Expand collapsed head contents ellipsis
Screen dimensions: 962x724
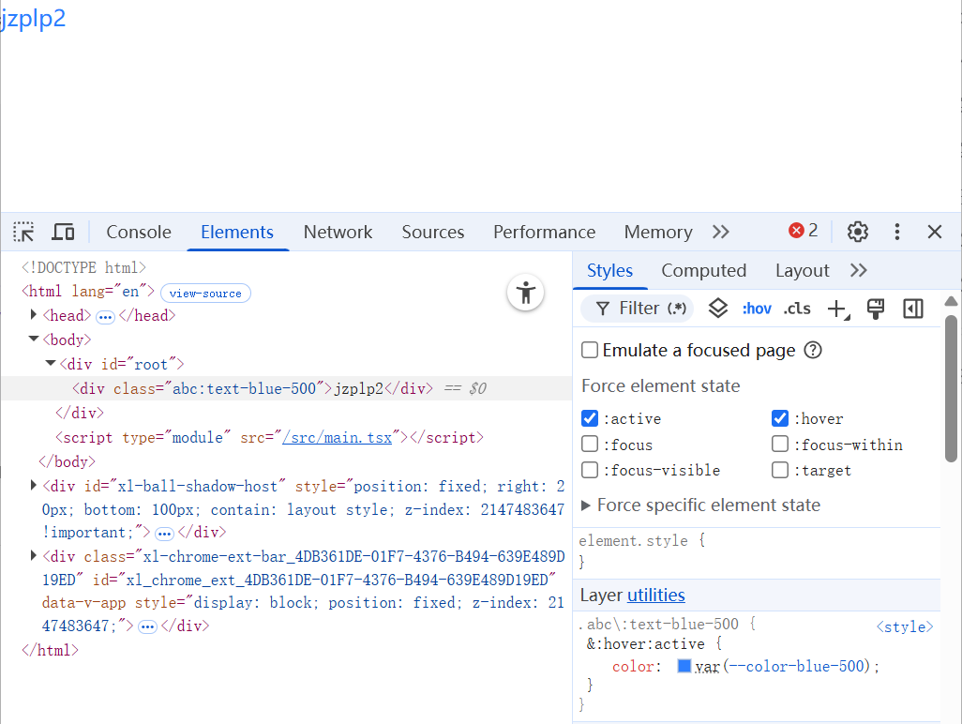tap(106, 317)
